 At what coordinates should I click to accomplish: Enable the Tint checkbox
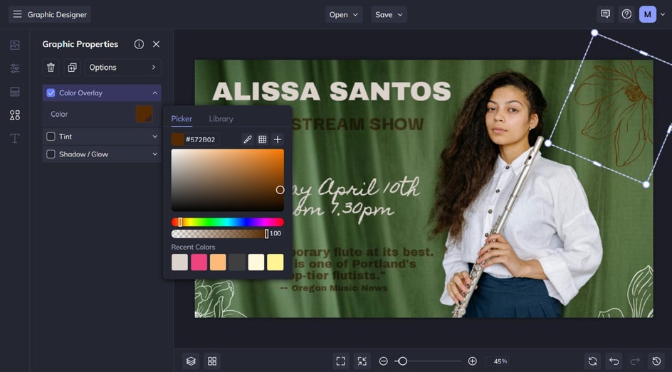(51, 137)
